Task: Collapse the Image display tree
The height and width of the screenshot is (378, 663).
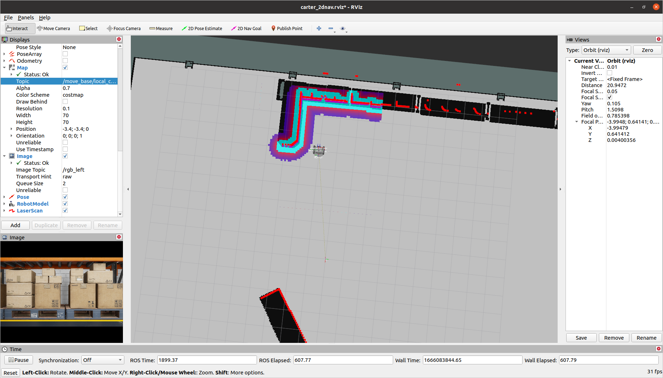Action: [x=4, y=156]
